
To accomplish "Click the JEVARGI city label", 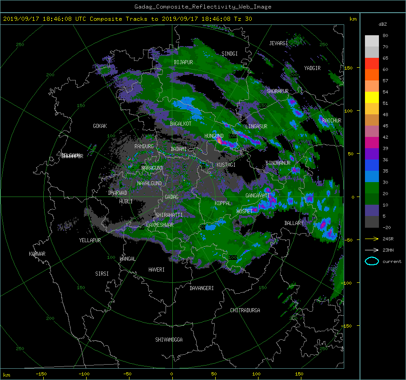I will tap(278, 43).
